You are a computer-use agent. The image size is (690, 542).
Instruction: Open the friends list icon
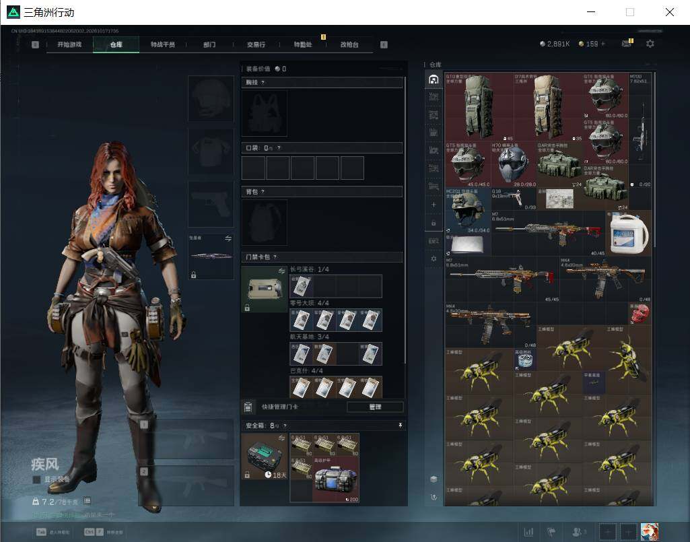click(578, 532)
